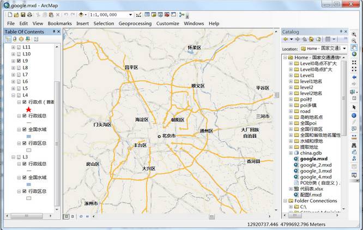363x230 pixels.
Task: Open the Bookmarks menu
Action: click(x=60, y=23)
